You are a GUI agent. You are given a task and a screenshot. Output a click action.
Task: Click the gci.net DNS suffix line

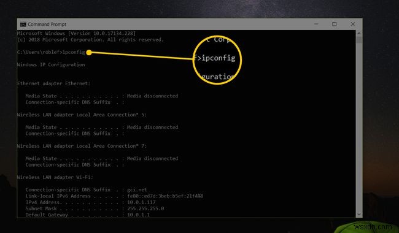click(87, 189)
